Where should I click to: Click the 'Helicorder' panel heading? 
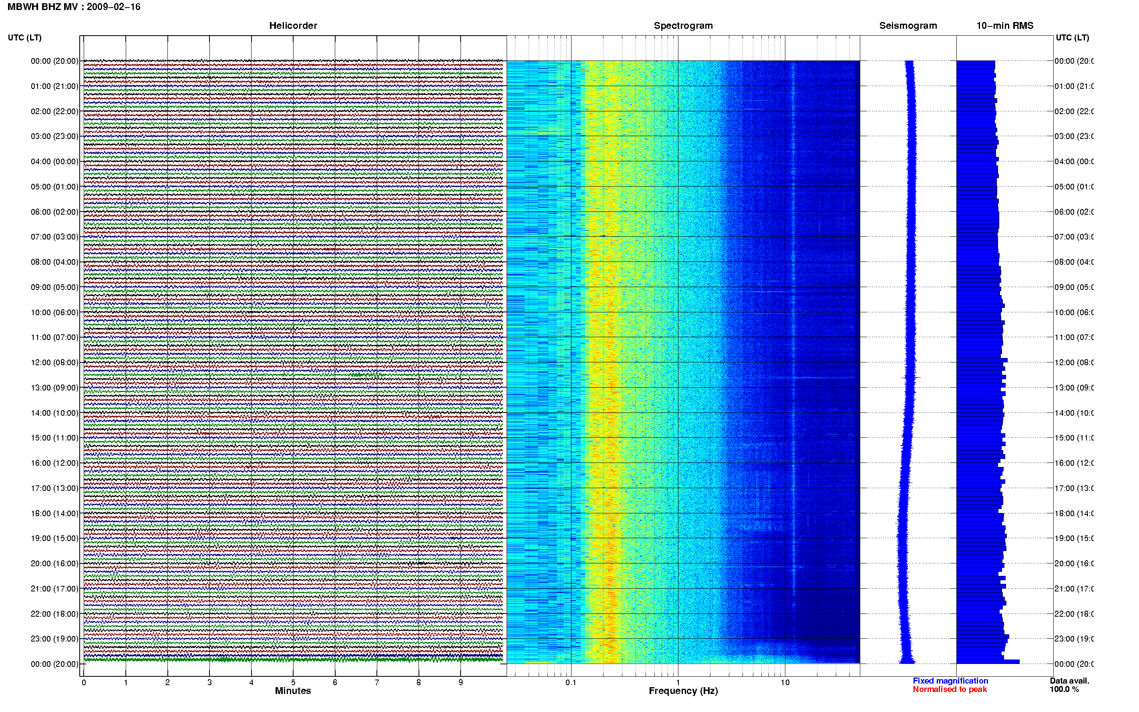pos(293,26)
